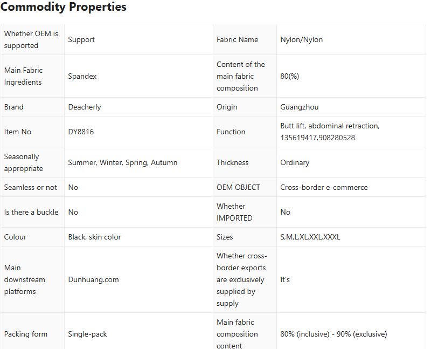Click the Guangzhou origin value
The width and height of the screenshot is (431, 349).
point(300,107)
